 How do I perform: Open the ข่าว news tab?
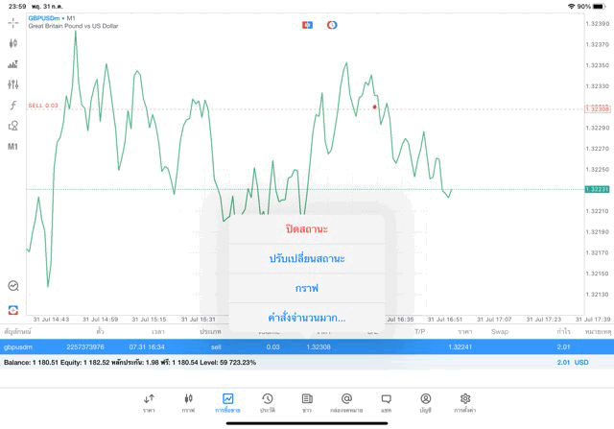(307, 402)
